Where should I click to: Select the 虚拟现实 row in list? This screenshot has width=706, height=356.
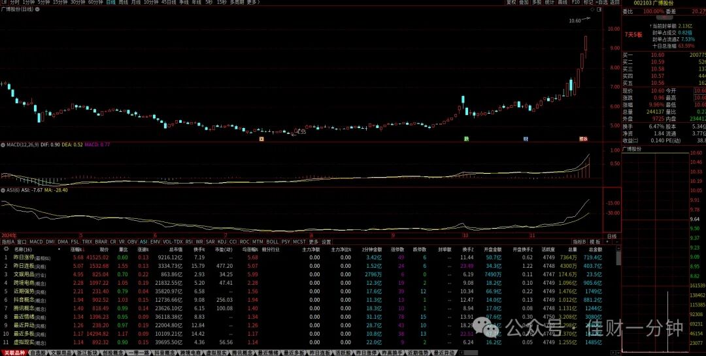[307, 342]
